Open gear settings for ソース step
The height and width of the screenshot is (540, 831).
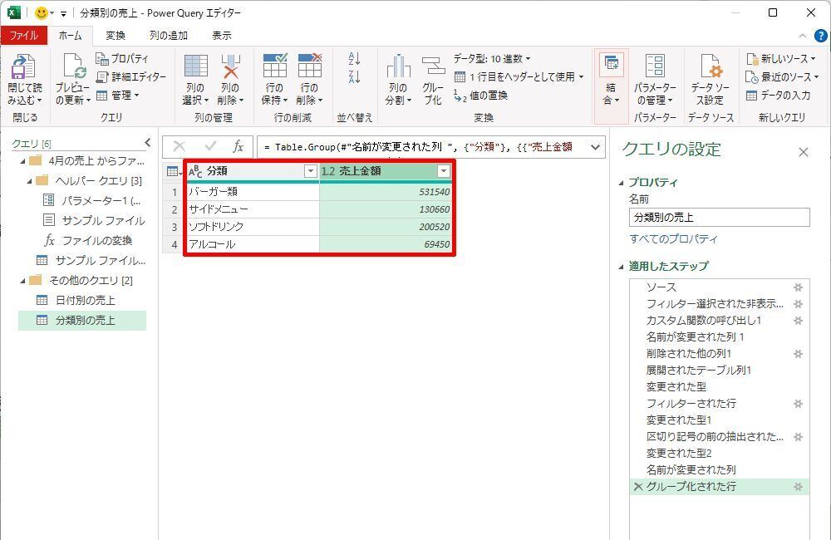tap(798, 287)
